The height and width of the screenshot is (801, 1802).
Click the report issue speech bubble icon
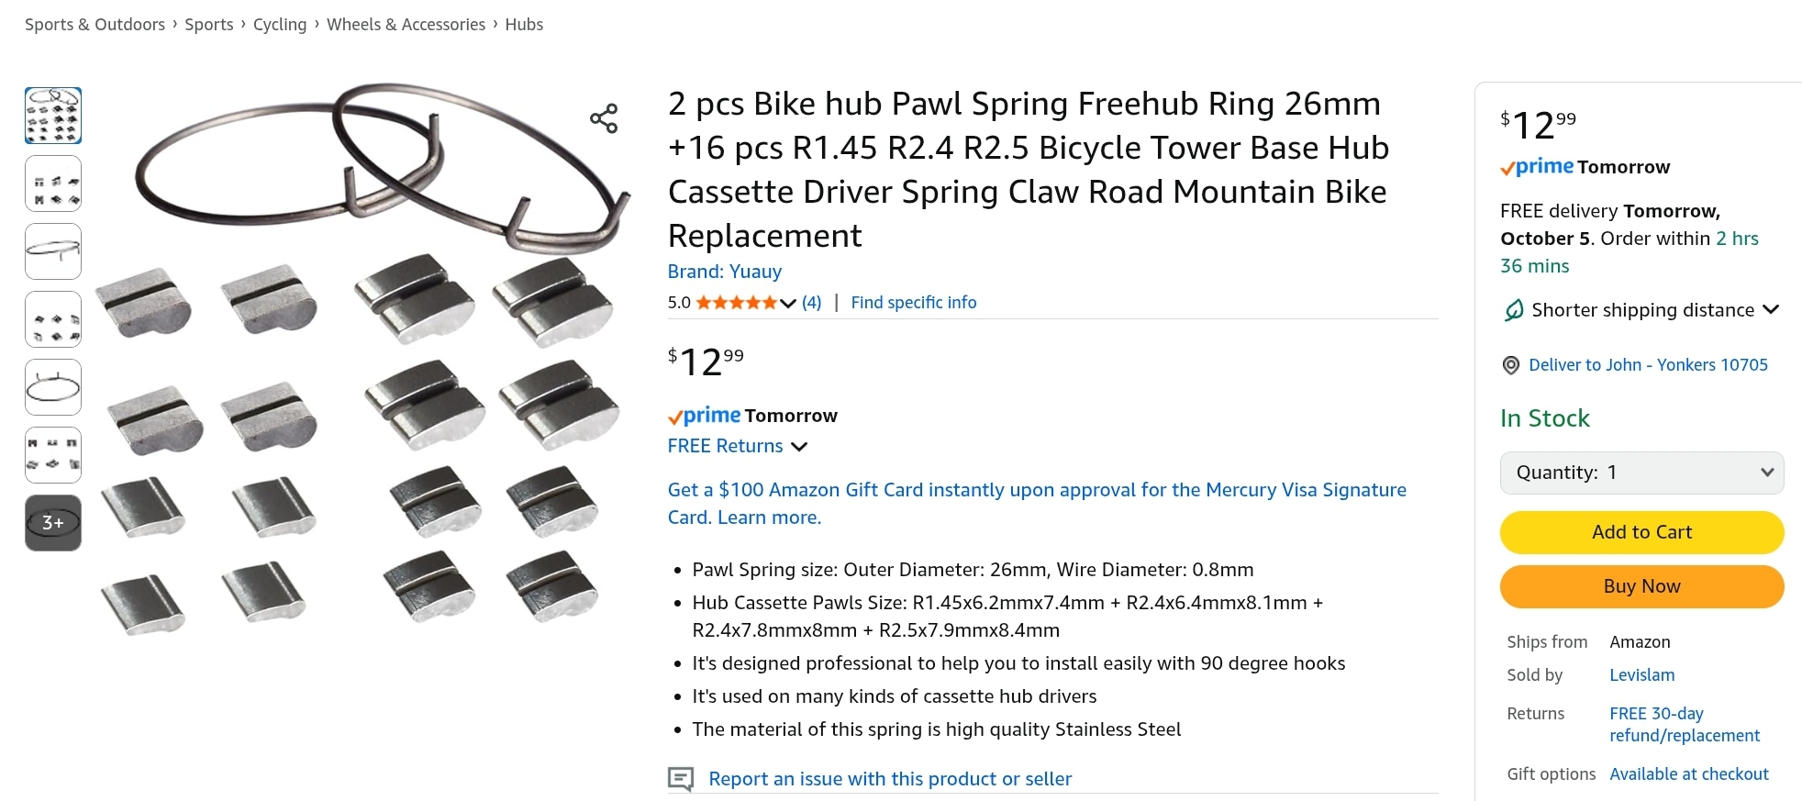click(x=680, y=779)
